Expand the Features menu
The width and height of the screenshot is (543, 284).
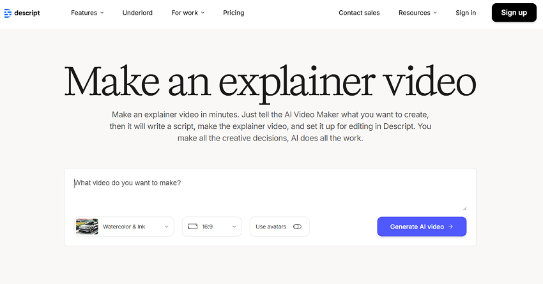pos(88,13)
